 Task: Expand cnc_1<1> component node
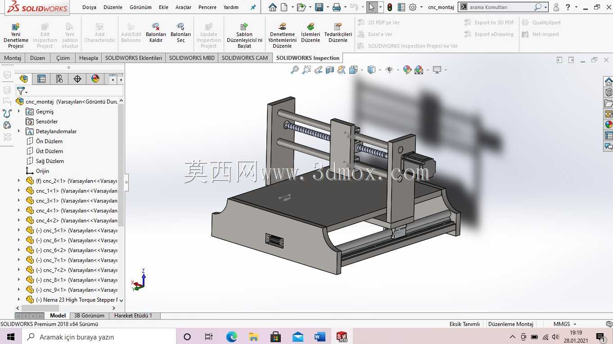pos(19,190)
